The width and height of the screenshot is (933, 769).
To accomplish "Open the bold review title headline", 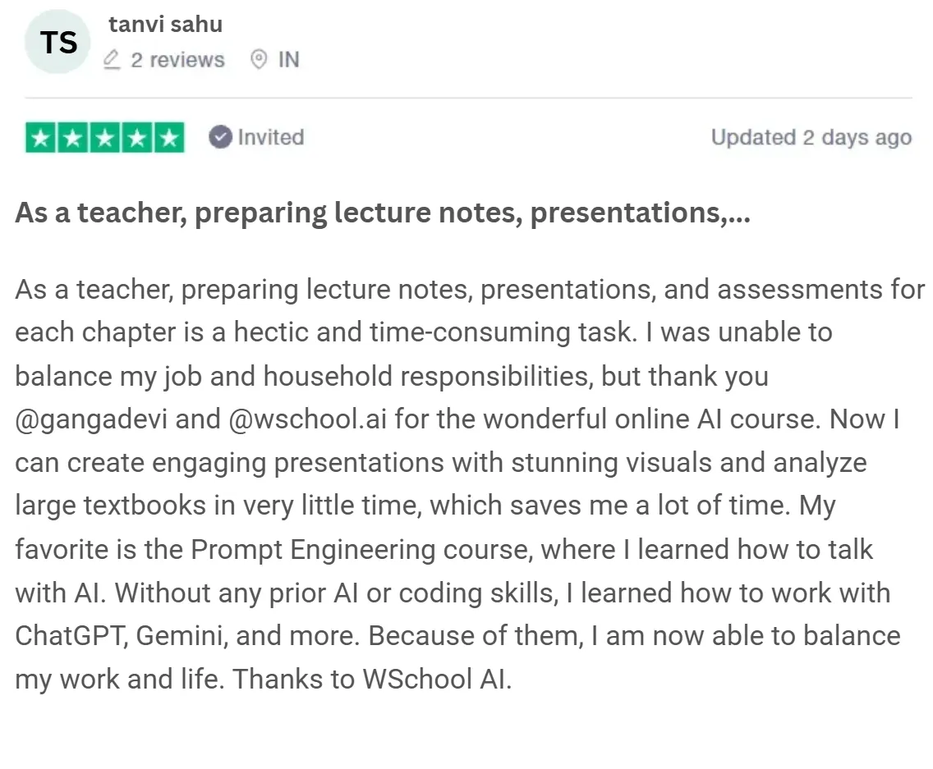I will click(x=383, y=213).
